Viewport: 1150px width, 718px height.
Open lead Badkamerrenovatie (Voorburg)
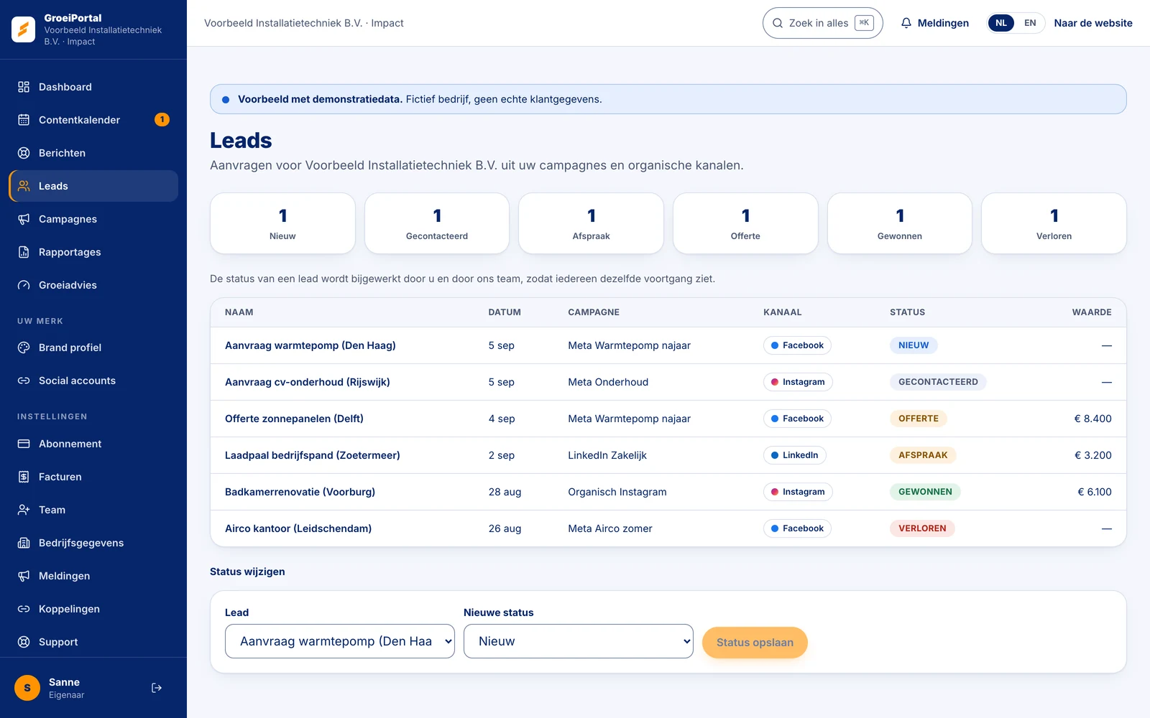point(300,492)
